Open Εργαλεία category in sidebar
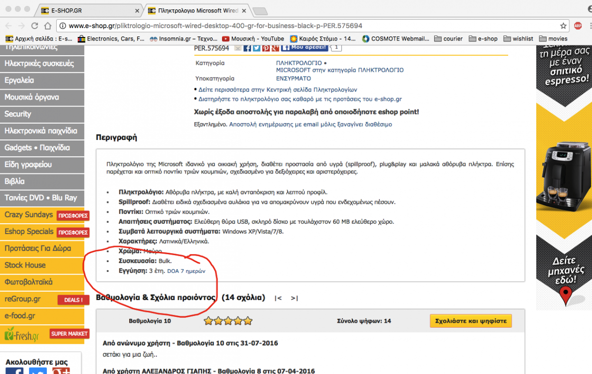The height and width of the screenshot is (374, 592). pyautogui.click(x=42, y=80)
